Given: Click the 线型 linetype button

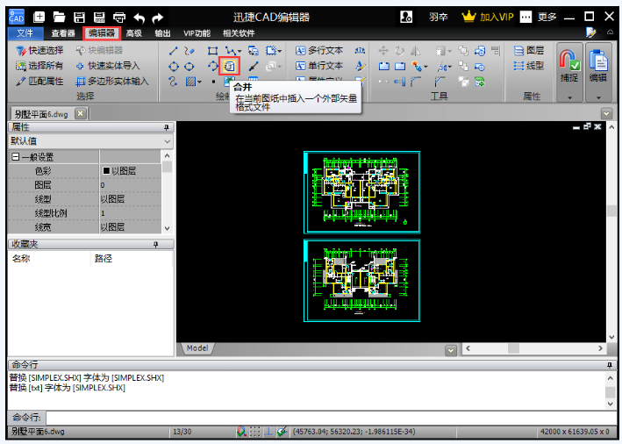Looking at the screenshot, I should 529,66.
